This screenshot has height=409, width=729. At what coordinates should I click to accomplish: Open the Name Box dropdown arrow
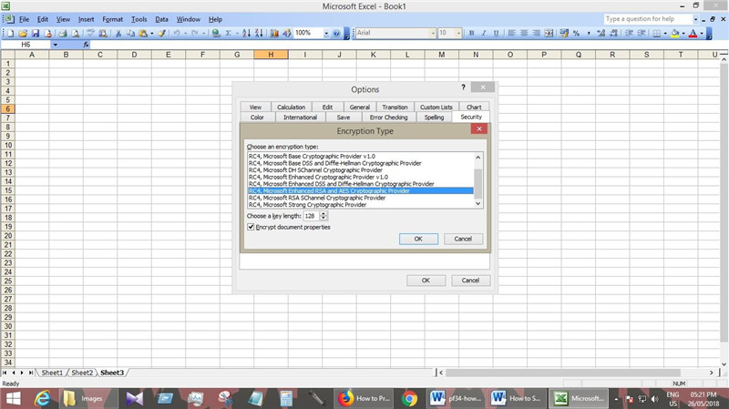coord(55,45)
